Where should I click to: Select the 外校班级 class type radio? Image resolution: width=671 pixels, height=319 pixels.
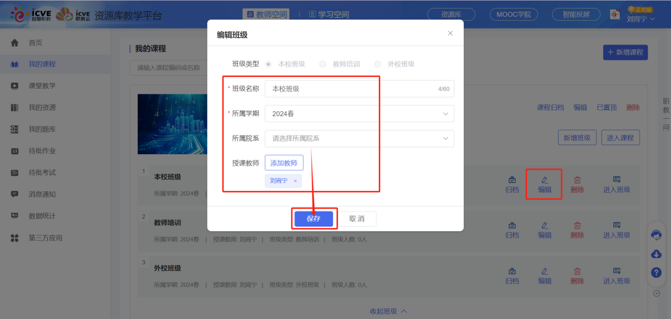pos(378,64)
